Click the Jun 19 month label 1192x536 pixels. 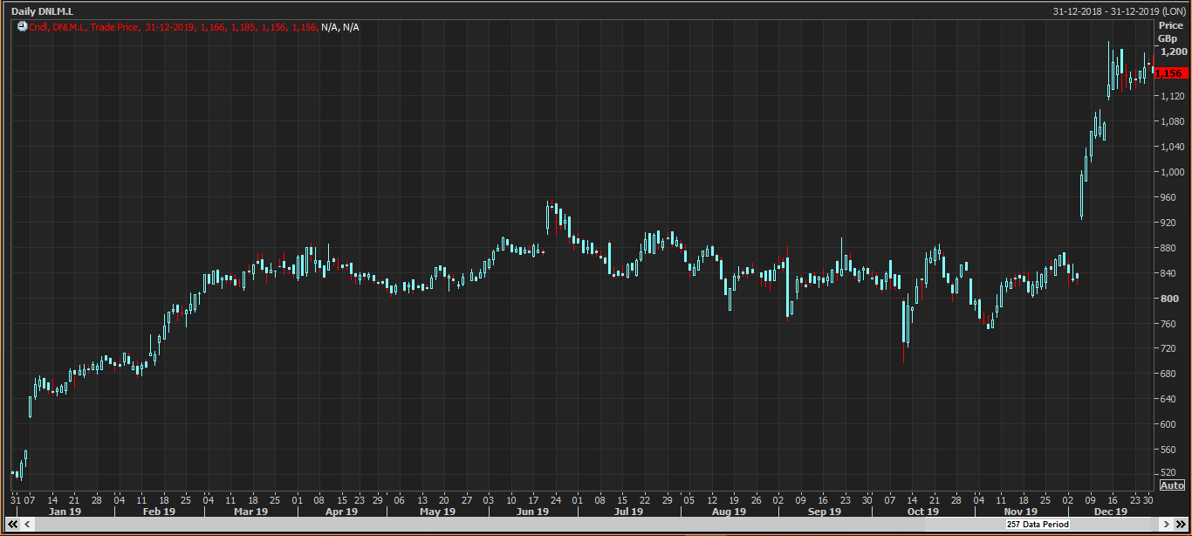click(x=532, y=512)
